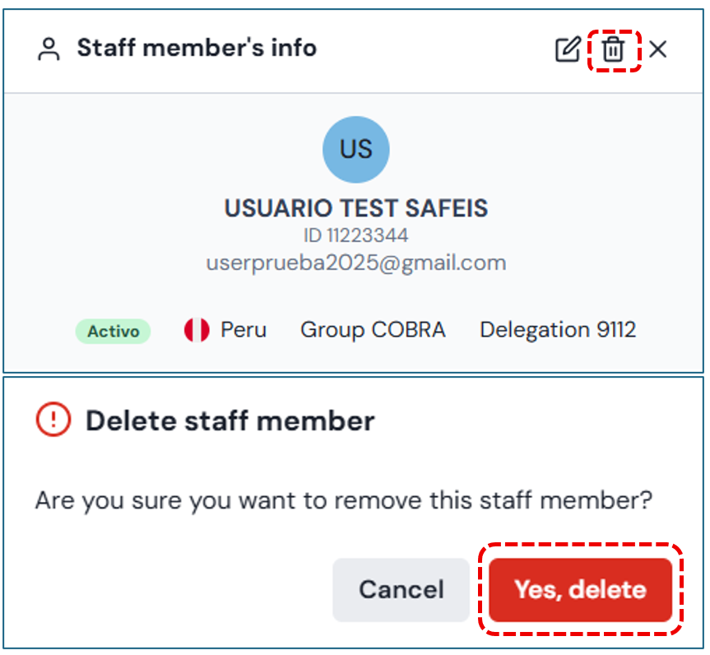Image resolution: width=710 pixels, height=655 pixels.
Task: Click the Peru flag icon
Action: tap(197, 331)
